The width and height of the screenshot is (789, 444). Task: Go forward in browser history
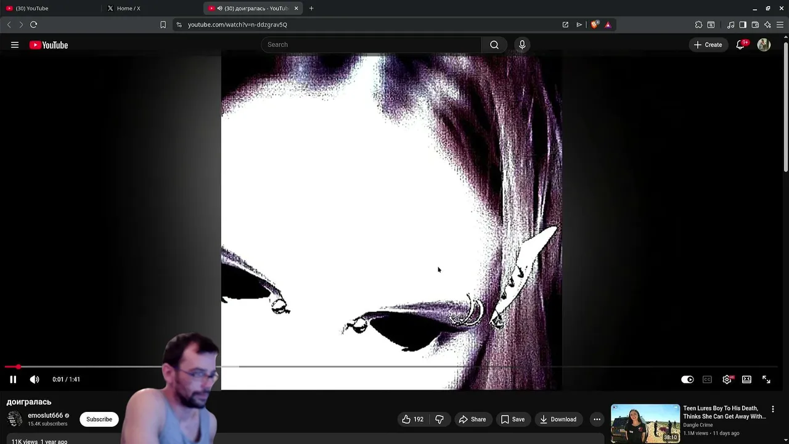[20, 25]
